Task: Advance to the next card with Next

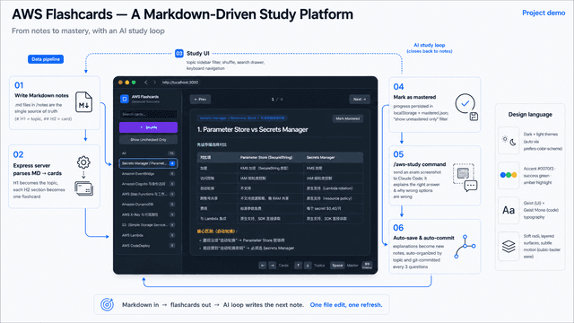Action: tap(360, 100)
